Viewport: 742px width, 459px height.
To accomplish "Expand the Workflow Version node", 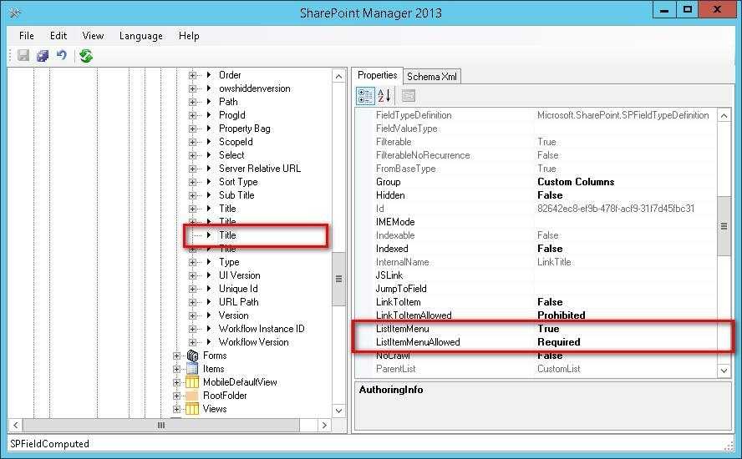I will click(x=192, y=342).
